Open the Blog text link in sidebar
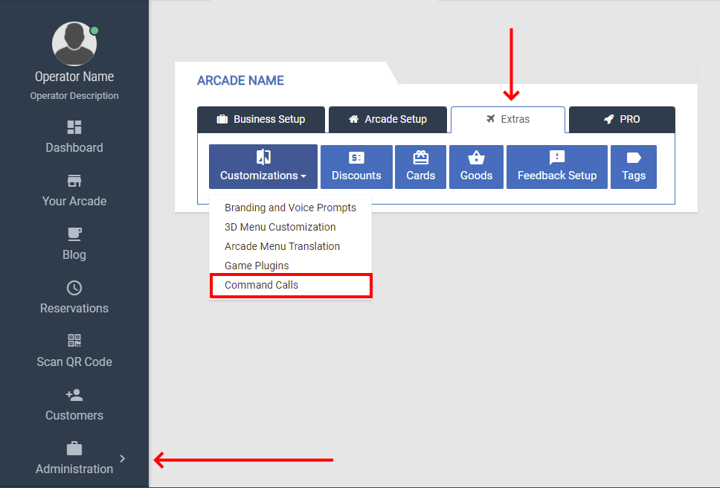 74,255
